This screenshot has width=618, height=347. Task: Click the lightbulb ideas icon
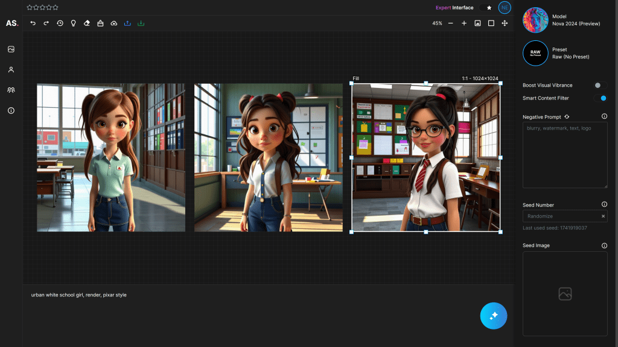coord(73,23)
